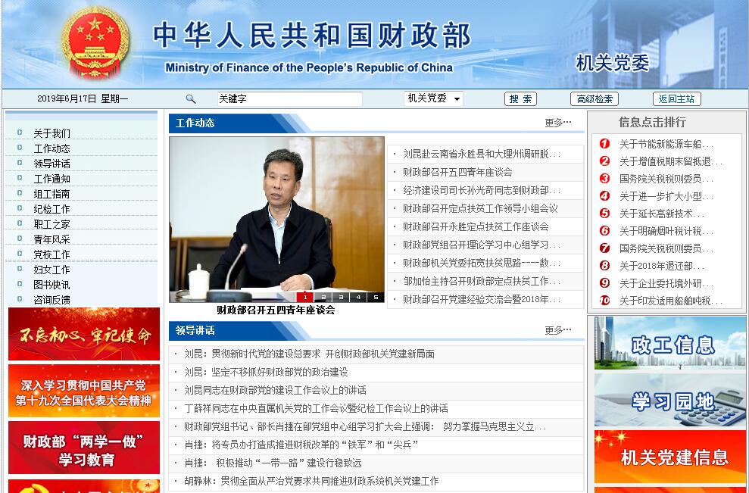Click the national emblem logo
The width and height of the screenshot is (749, 493).
point(95,43)
